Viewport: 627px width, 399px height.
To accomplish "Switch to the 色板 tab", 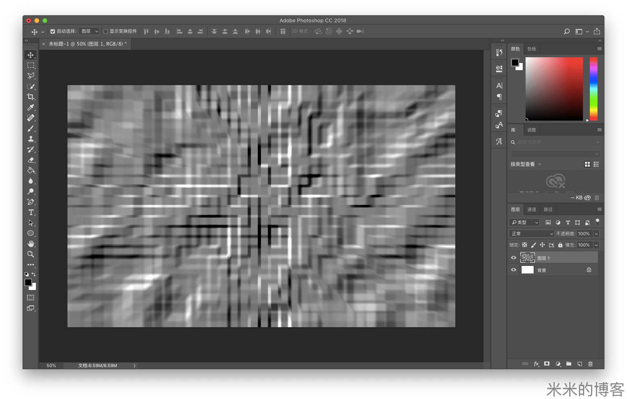I will click(x=532, y=49).
